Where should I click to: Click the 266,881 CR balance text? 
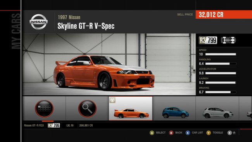tap(86, 125)
